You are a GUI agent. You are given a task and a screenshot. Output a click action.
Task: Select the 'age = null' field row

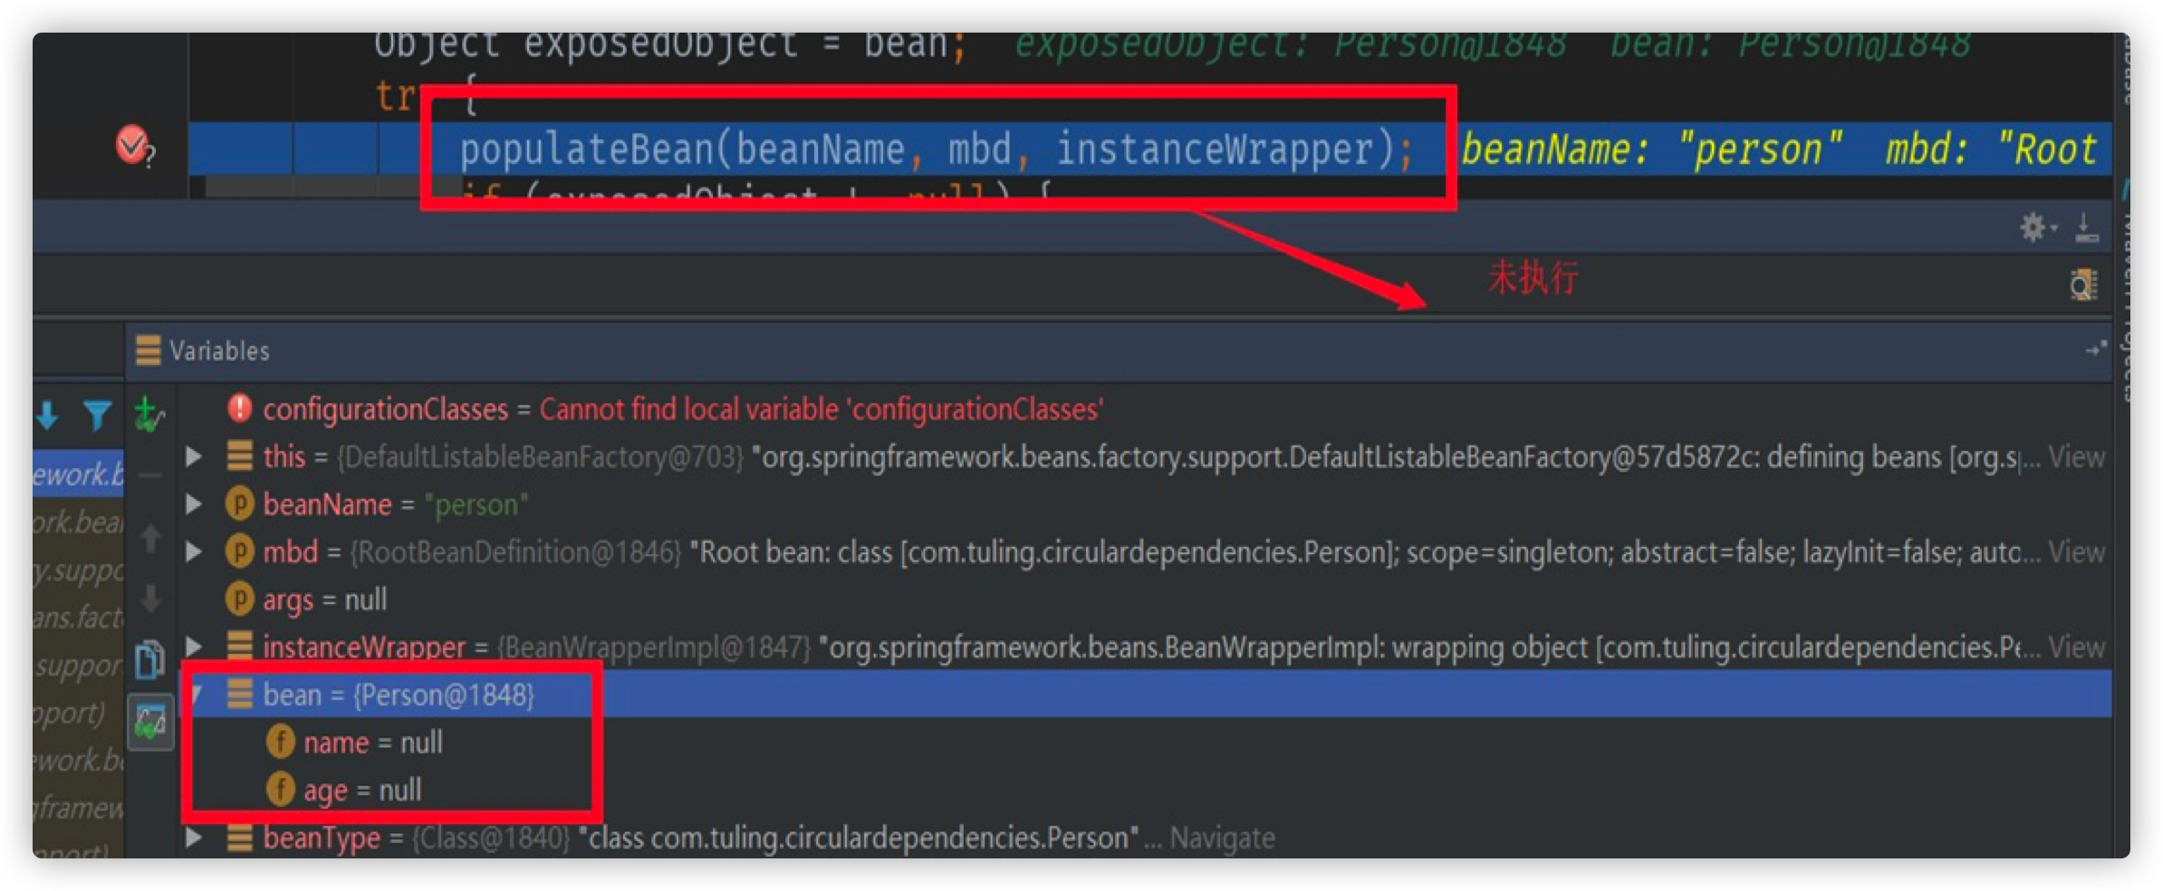[1144, 789]
